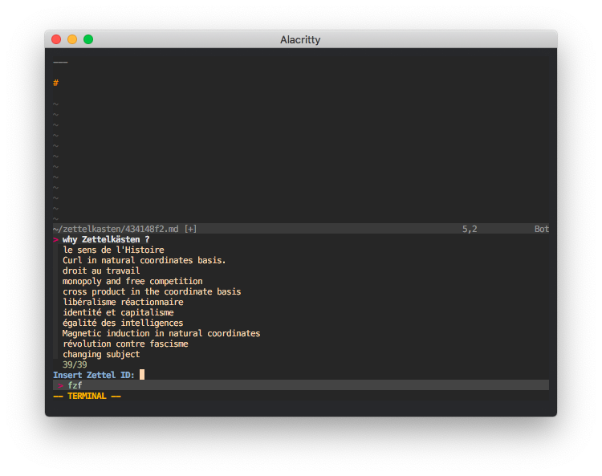Select the 'libéralisme réactionnaire' note
This screenshot has width=602, height=476.
click(123, 302)
